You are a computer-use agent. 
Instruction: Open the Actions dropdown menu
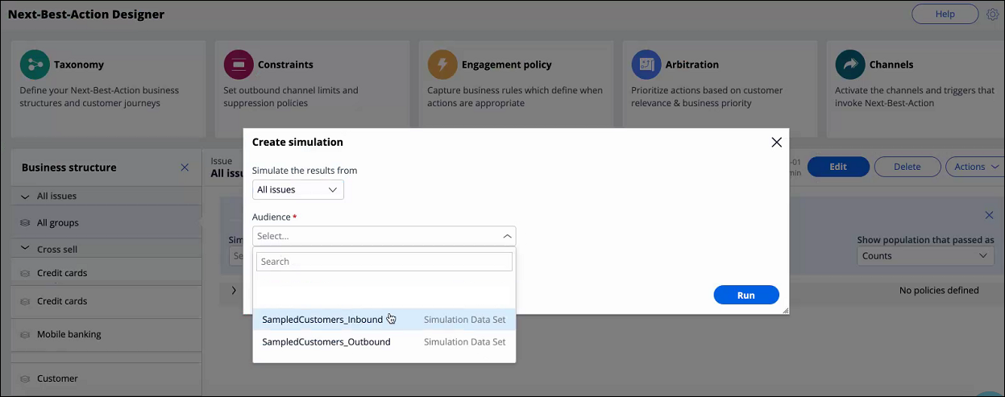974,167
